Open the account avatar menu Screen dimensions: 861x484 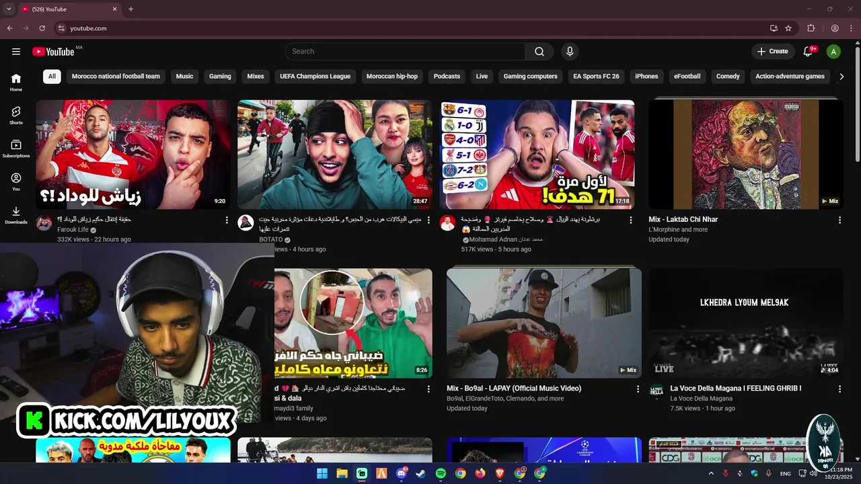pyautogui.click(x=833, y=51)
